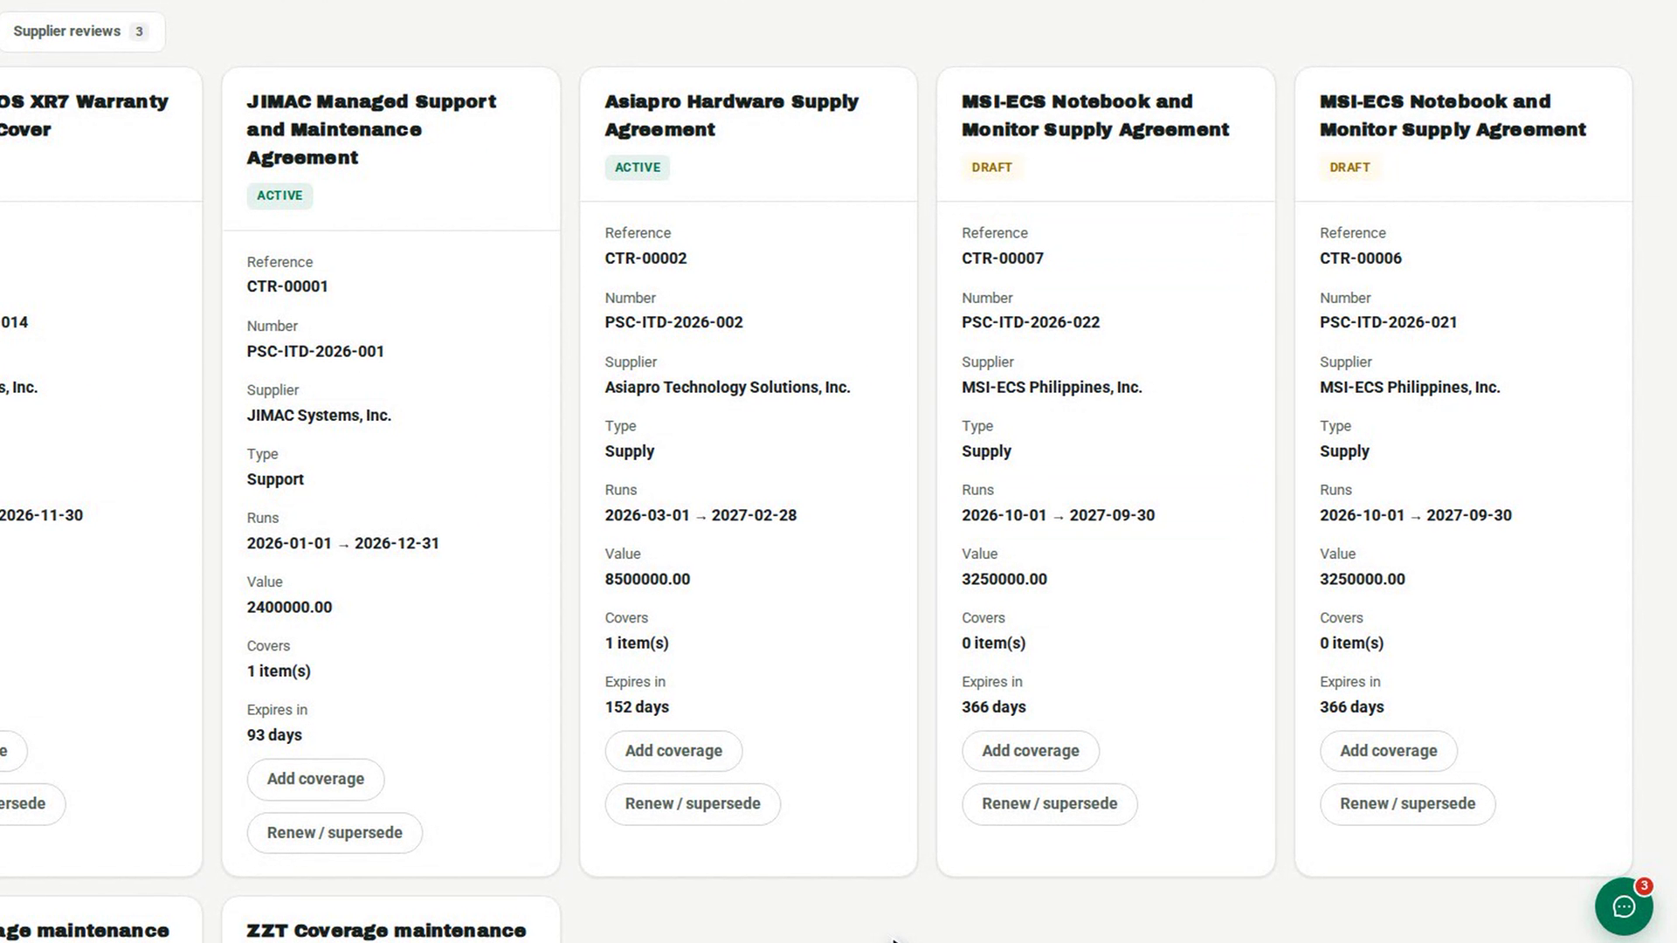This screenshot has width=1677, height=943.
Task: Open the MSI-ECS agreement title for CTR-00006
Action: [1453, 115]
